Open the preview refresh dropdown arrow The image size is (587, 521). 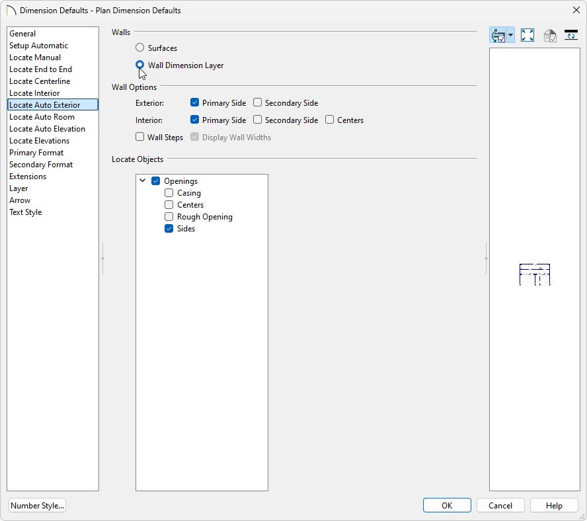[x=510, y=36]
